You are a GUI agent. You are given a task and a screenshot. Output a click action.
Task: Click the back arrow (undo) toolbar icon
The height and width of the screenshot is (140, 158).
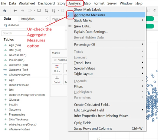(15, 11)
